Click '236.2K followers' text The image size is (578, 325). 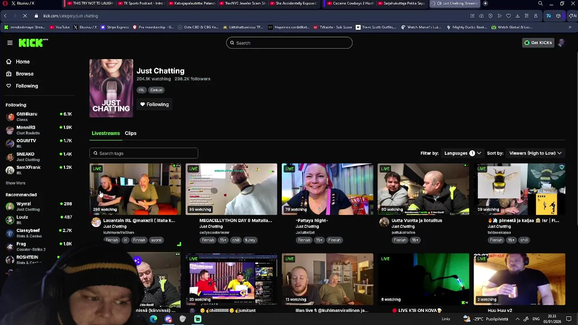[x=192, y=79]
